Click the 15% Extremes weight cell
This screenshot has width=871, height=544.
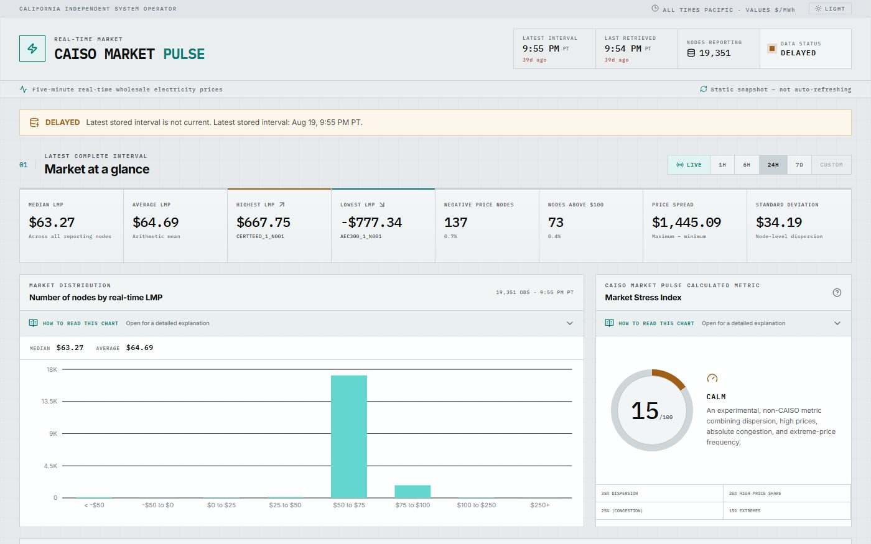pos(787,510)
